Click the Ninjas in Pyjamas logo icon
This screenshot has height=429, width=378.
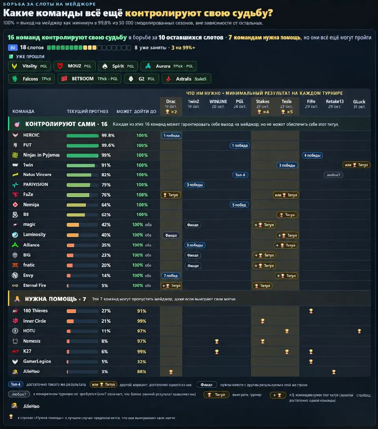pyautogui.click(x=15, y=155)
